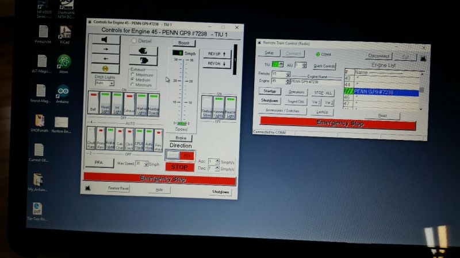Toggle the Int Light switch
The width and height of the screenshot is (460, 258).
(117, 103)
